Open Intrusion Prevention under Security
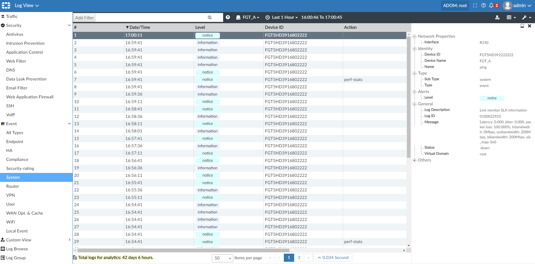The height and width of the screenshot is (264, 535). click(25, 43)
